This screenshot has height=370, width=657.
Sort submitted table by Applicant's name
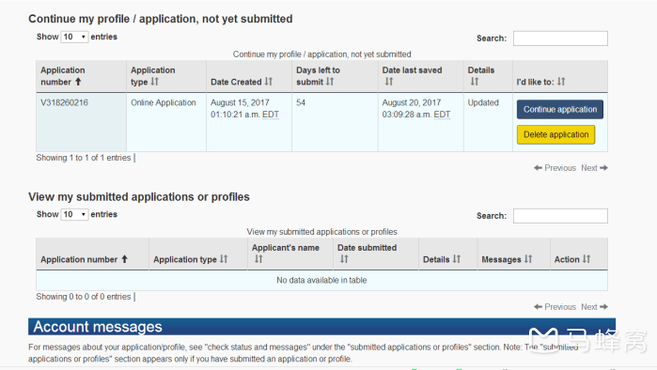tap(290, 254)
